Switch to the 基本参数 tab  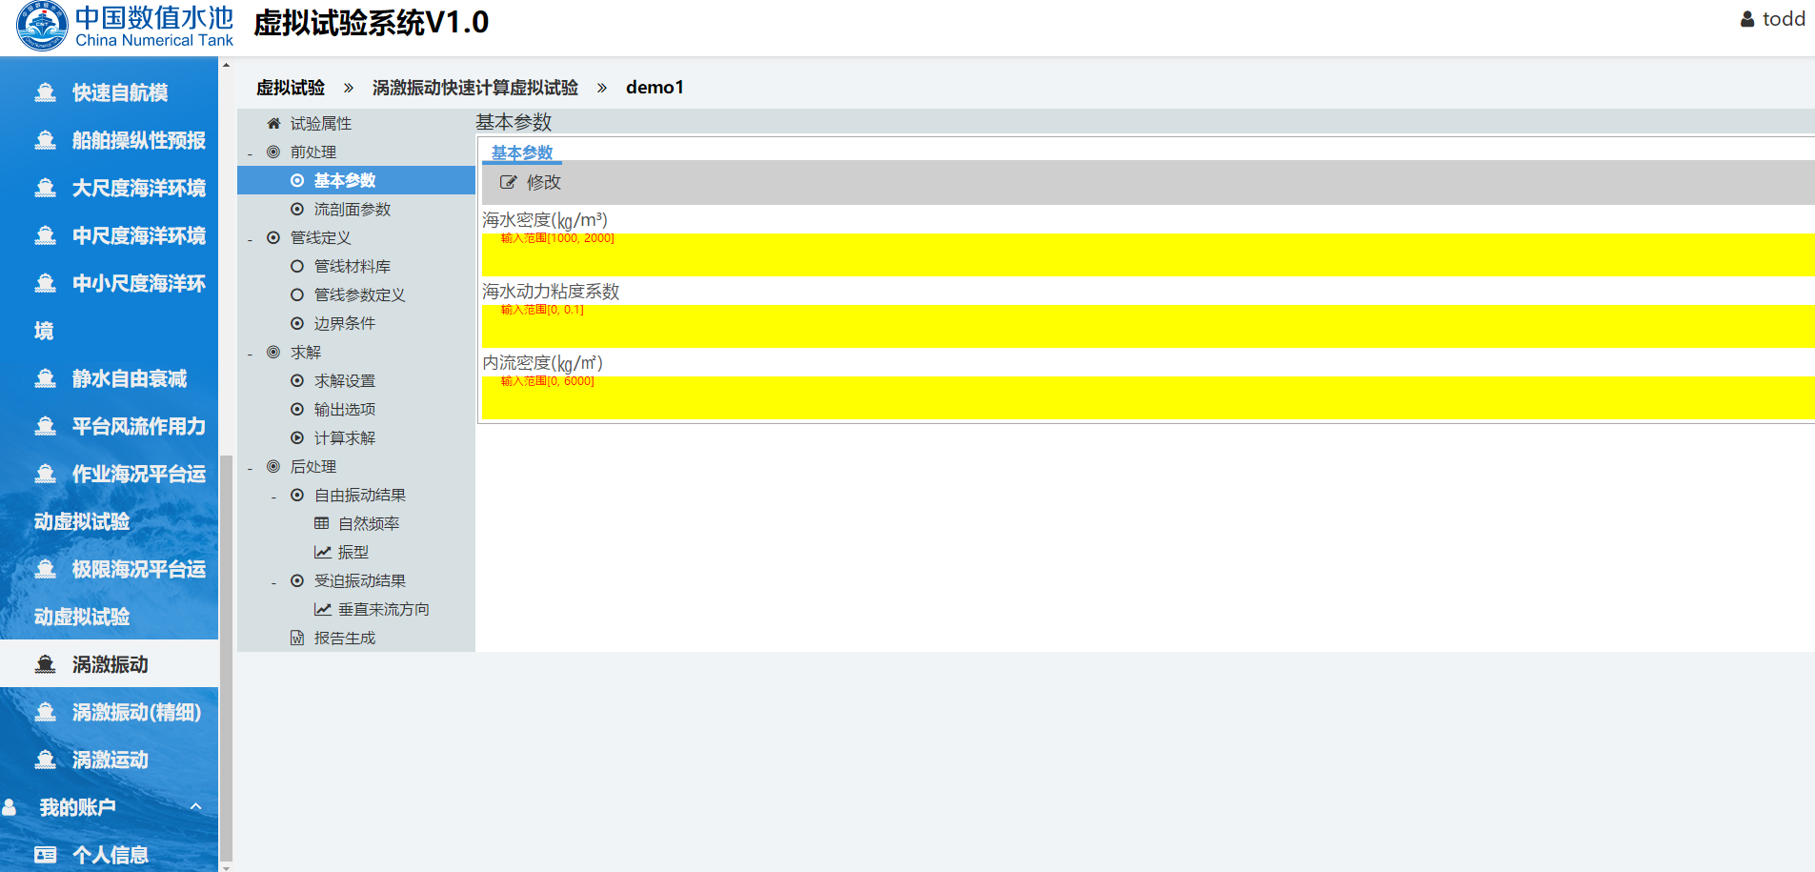[522, 152]
